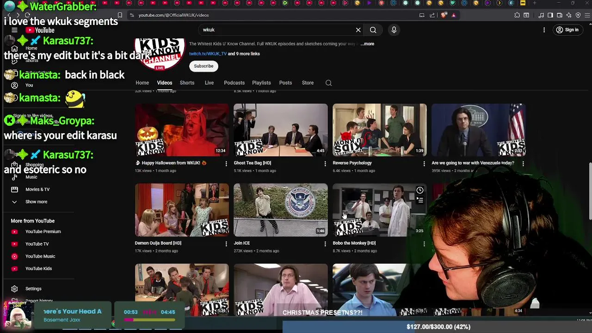Click the YouTube logo
592x333 pixels.
40,30
